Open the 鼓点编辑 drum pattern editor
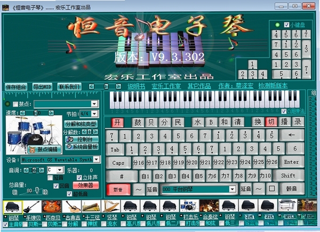The width and height of the screenshot is (320, 232). pos(44,149)
